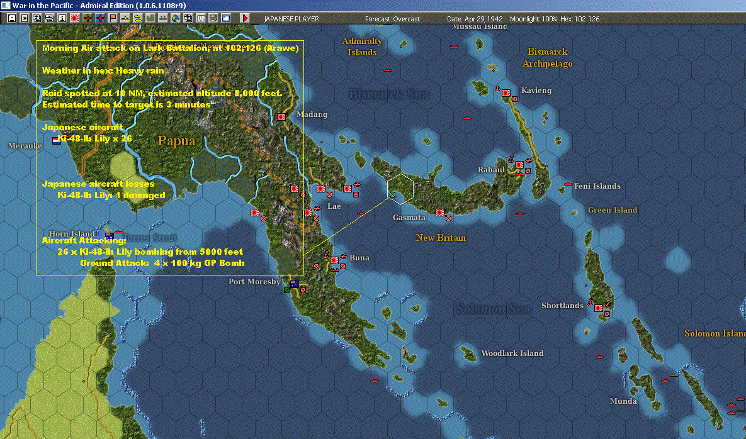The height and width of the screenshot is (439, 746).
Task: Click 'Ground Attack: 4 x 100 kg GP Bomb'
Action: point(162,263)
